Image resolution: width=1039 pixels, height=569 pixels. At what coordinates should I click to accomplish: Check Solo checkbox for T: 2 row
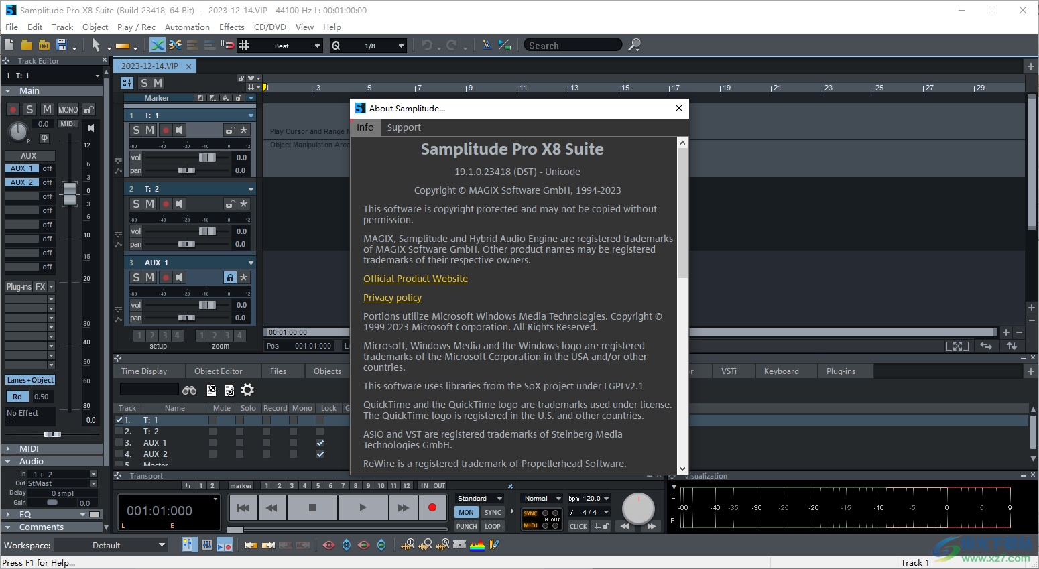tap(239, 432)
